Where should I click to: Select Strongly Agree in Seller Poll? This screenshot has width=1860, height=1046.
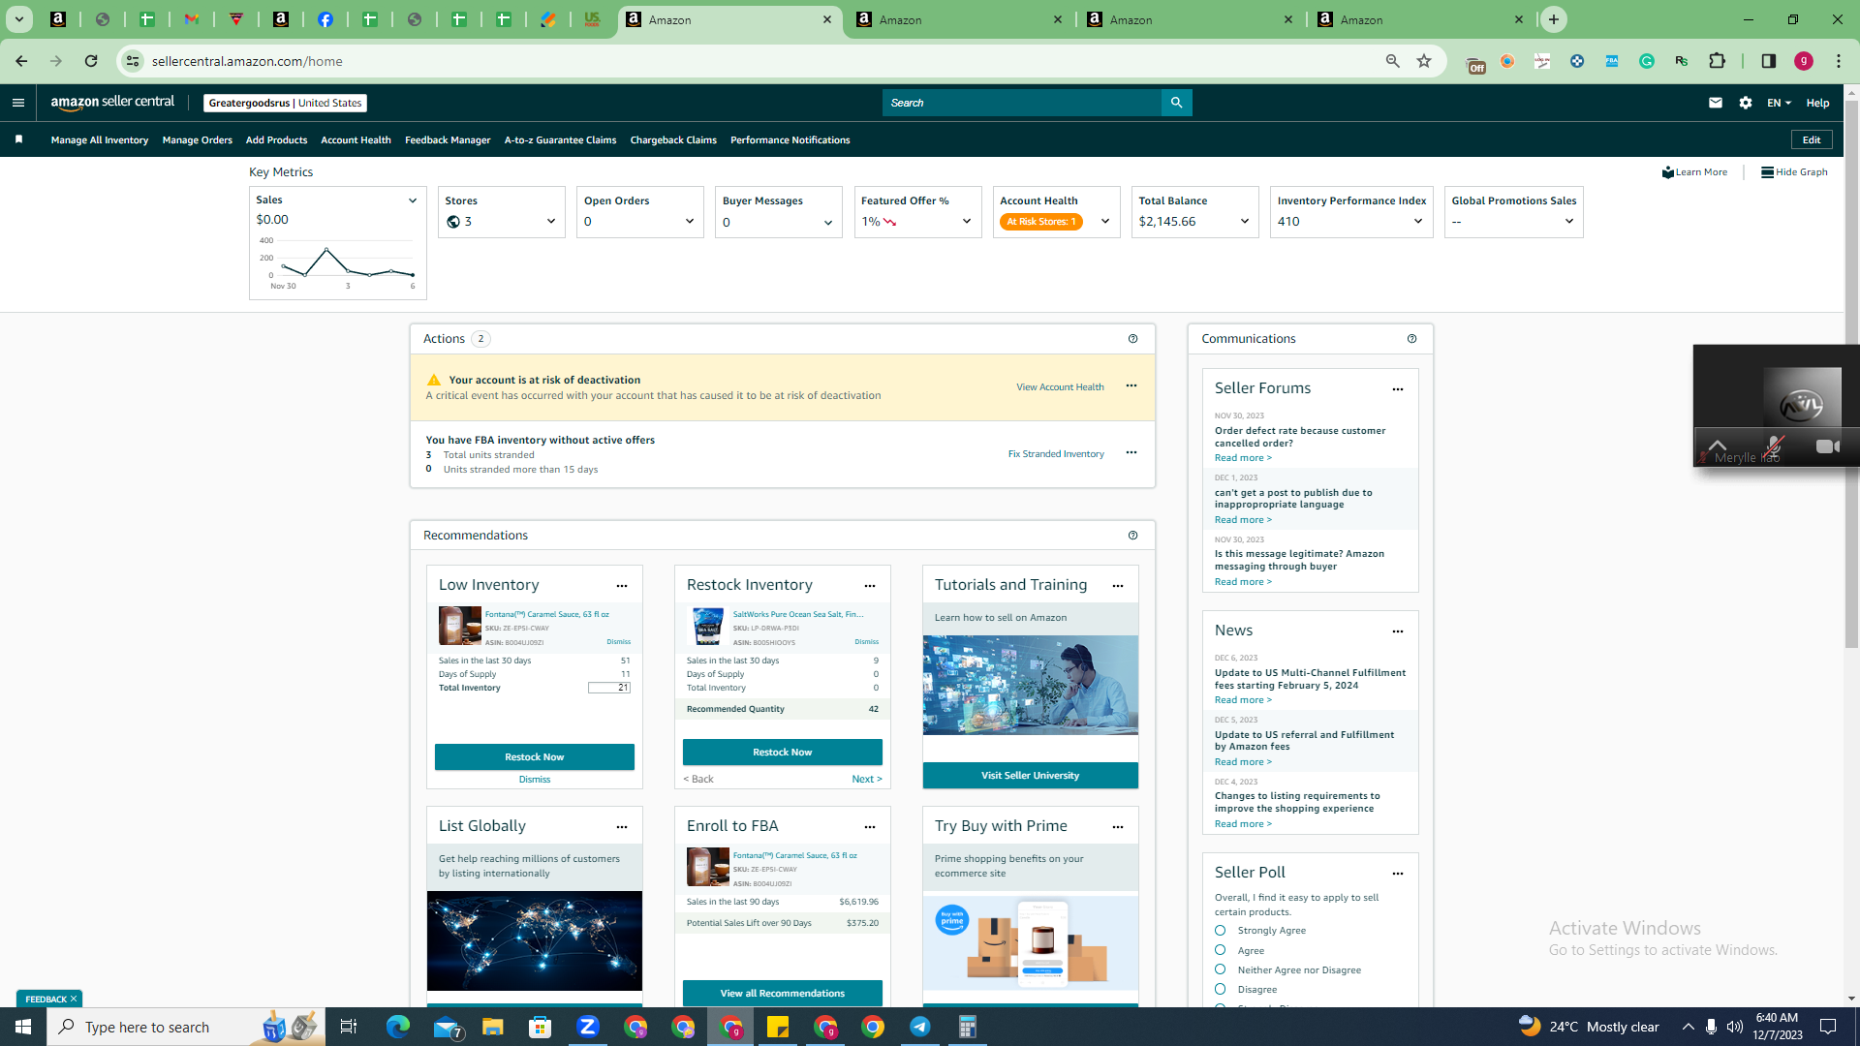[1221, 931]
